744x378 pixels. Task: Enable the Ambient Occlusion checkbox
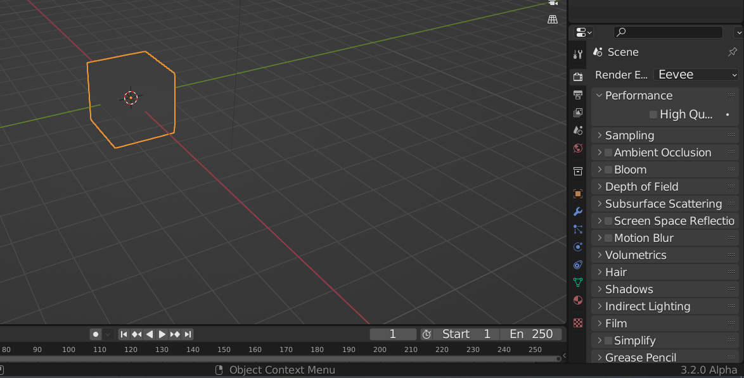click(x=608, y=153)
